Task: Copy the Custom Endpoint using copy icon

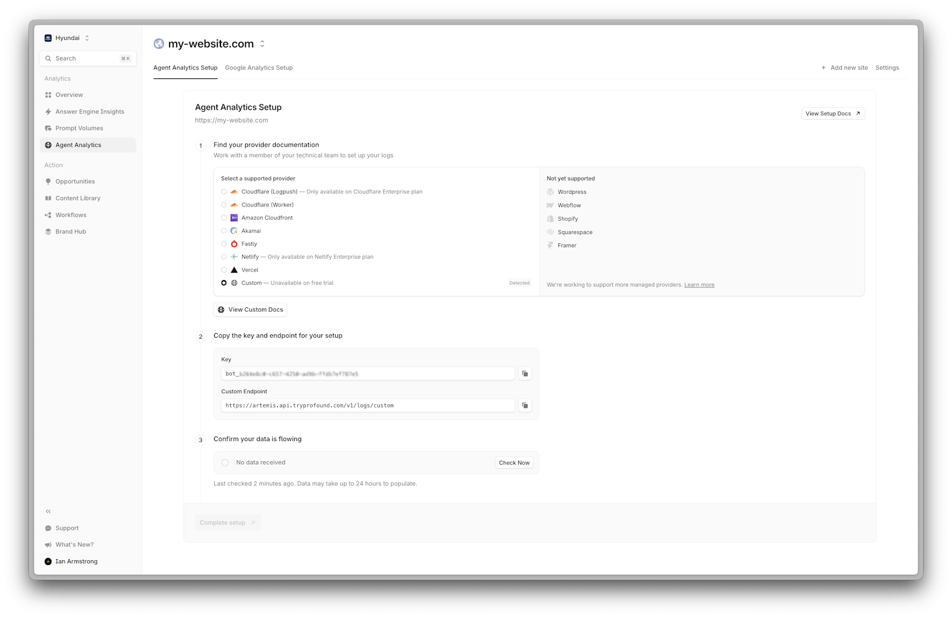Action: pyautogui.click(x=525, y=405)
